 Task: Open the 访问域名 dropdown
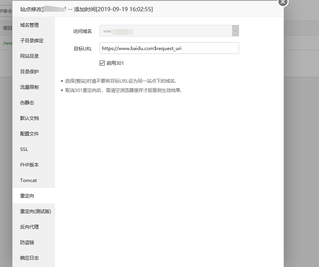[x=169, y=31]
